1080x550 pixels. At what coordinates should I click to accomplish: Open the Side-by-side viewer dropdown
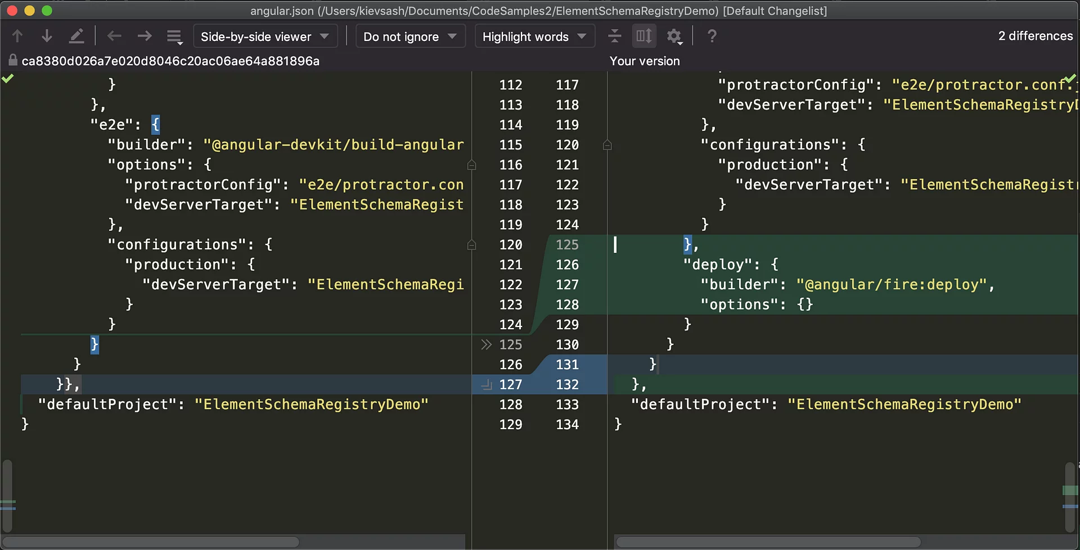265,37
